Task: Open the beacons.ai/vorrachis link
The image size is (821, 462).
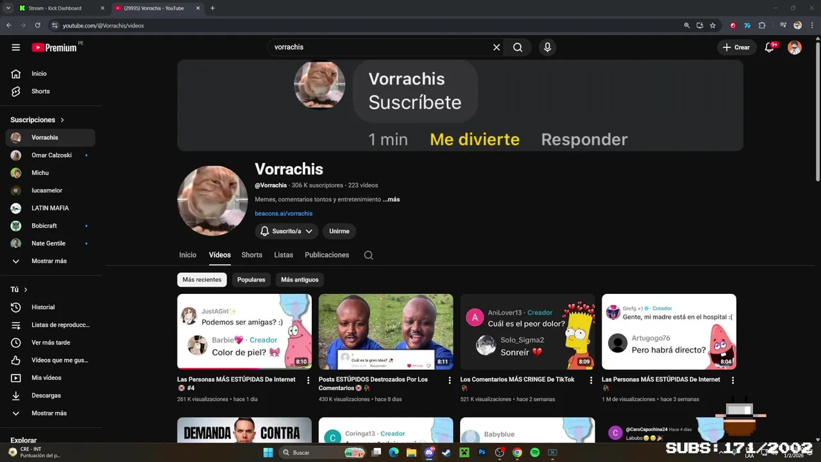Action: click(284, 214)
